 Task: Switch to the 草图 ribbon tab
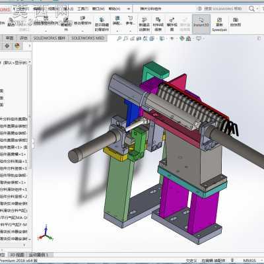(x=9, y=38)
